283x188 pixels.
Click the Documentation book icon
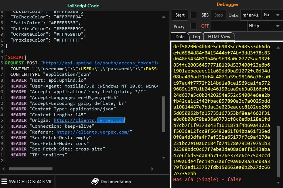click(95, 181)
